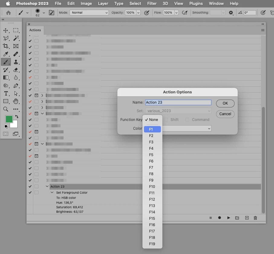This screenshot has height=254, width=274.
Task: Select the Crop tool
Action: [x=5, y=46]
